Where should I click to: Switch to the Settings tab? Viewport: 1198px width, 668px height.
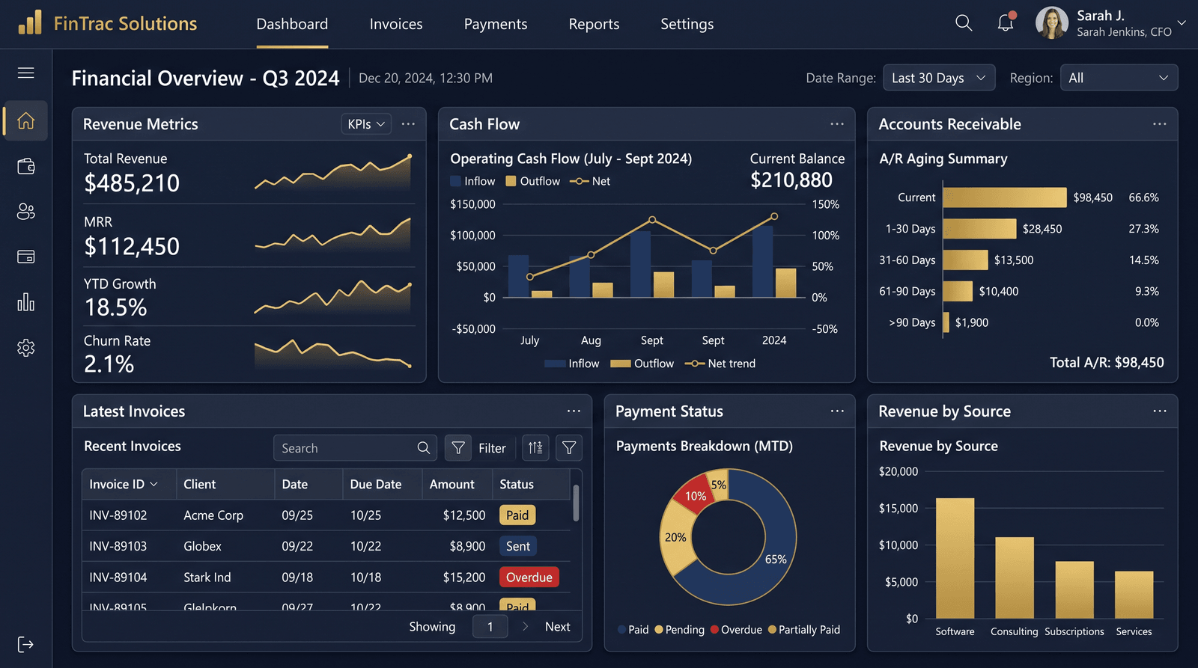687,24
